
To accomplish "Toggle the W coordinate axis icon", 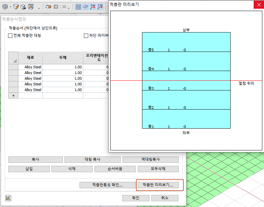I will point(93,7).
